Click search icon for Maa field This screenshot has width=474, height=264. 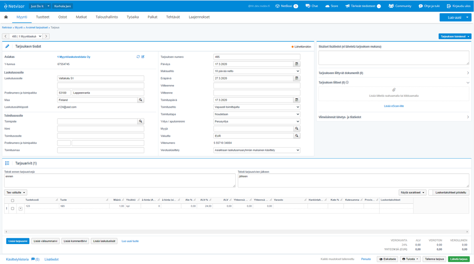coord(140,100)
